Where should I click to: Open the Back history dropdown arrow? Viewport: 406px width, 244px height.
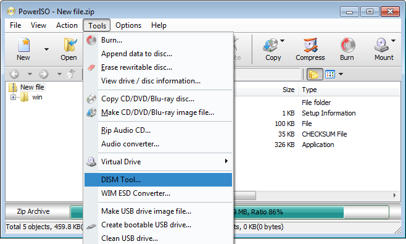tap(30, 74)
